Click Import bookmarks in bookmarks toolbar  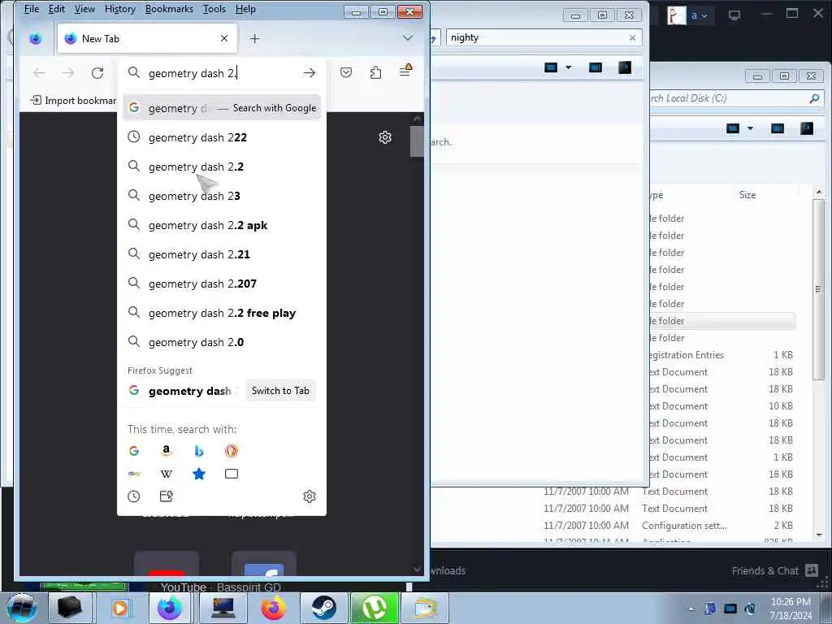coord(73,100)
